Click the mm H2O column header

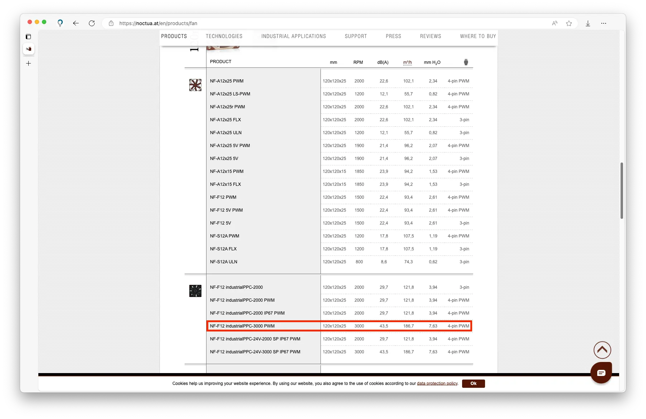point(432,62)
